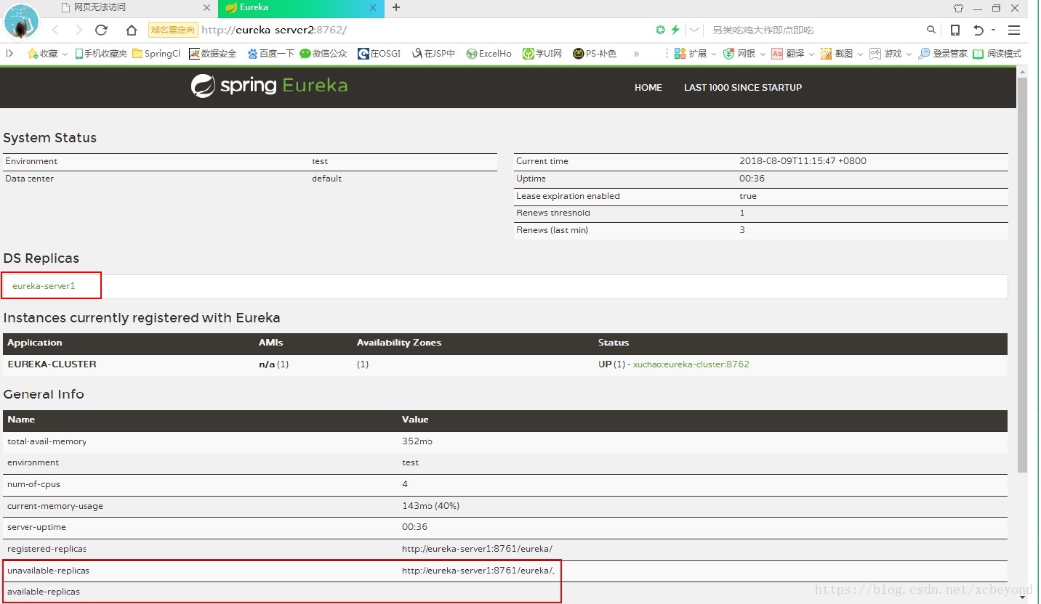The height and width of the screenshot is (604, 1041).
Task: Open the ExcelHo bookmark
Action: coord(489,53)
